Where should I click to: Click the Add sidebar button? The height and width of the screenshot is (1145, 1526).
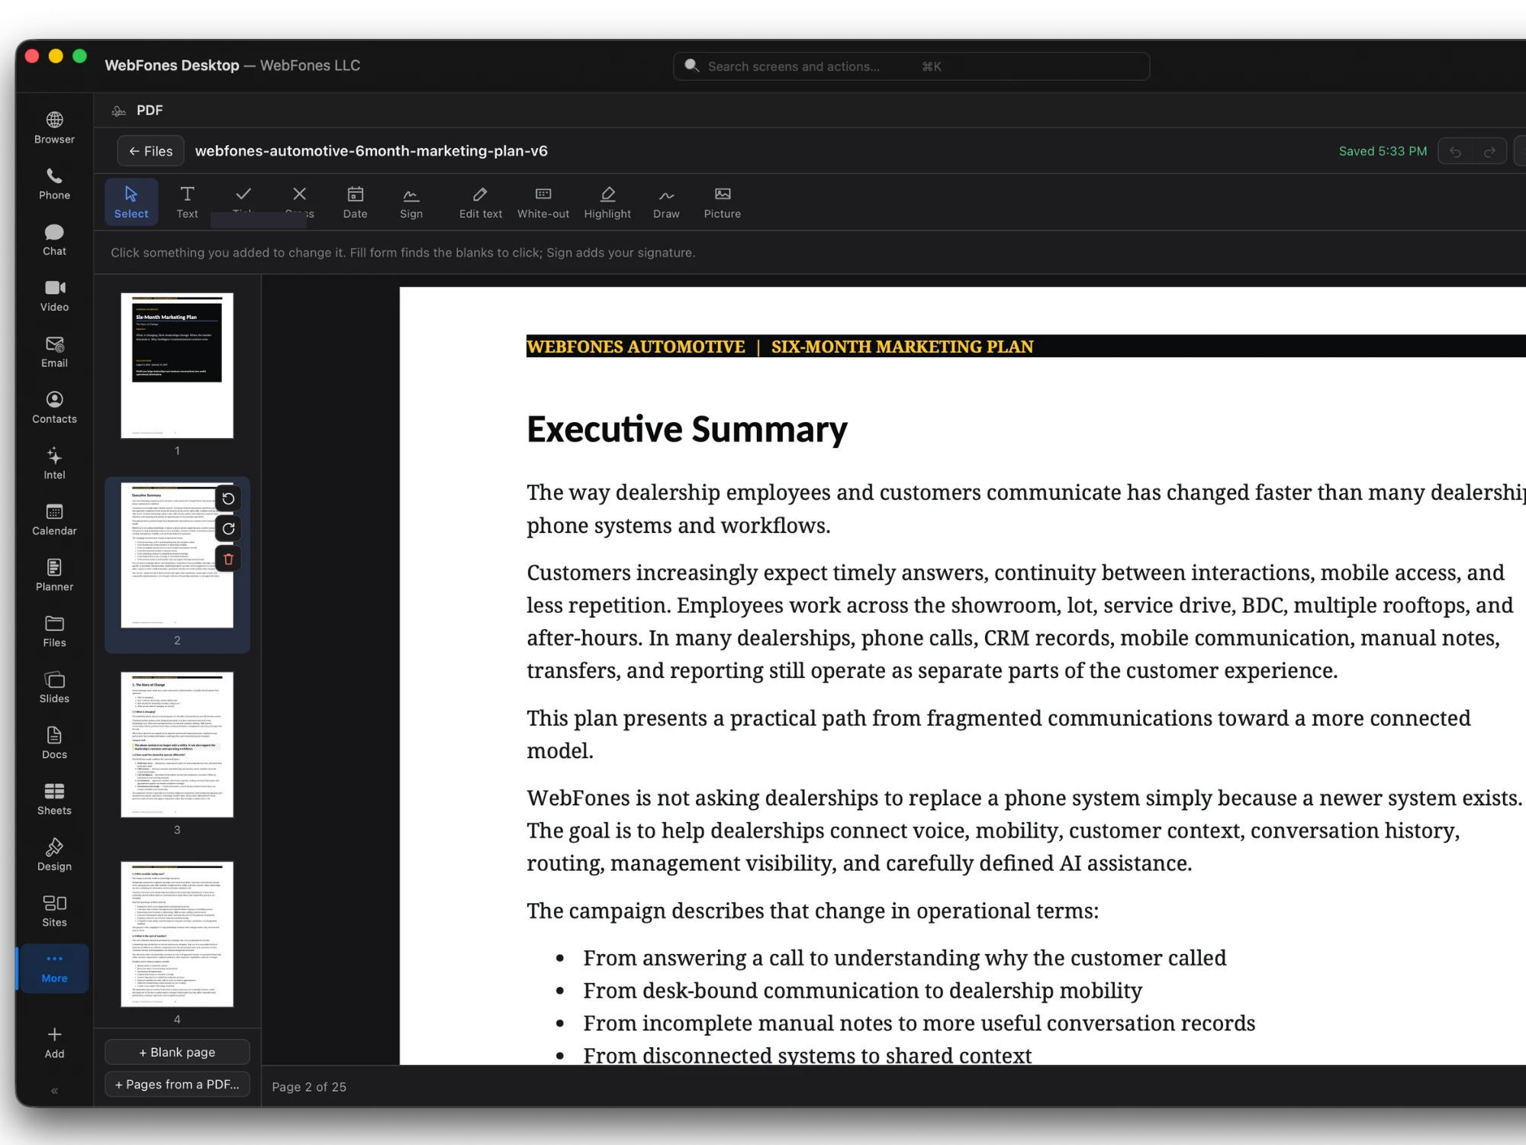coord(54,1043)
